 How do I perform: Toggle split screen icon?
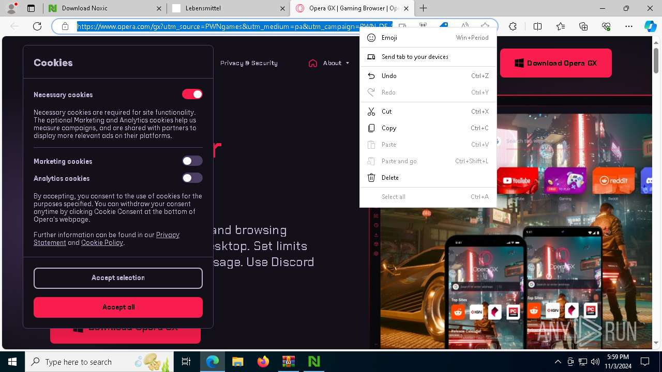click(537, 26)
